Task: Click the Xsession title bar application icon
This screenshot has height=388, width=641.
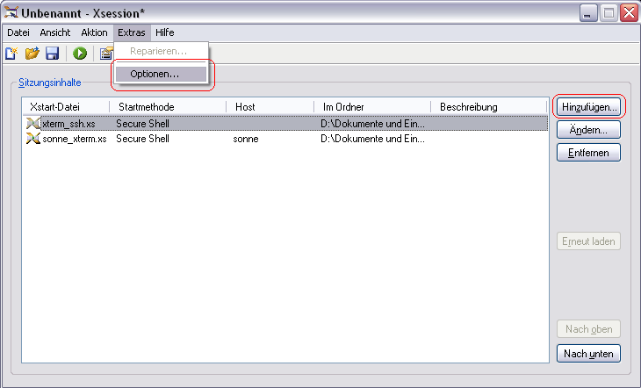Action: (x=13, y=13)
